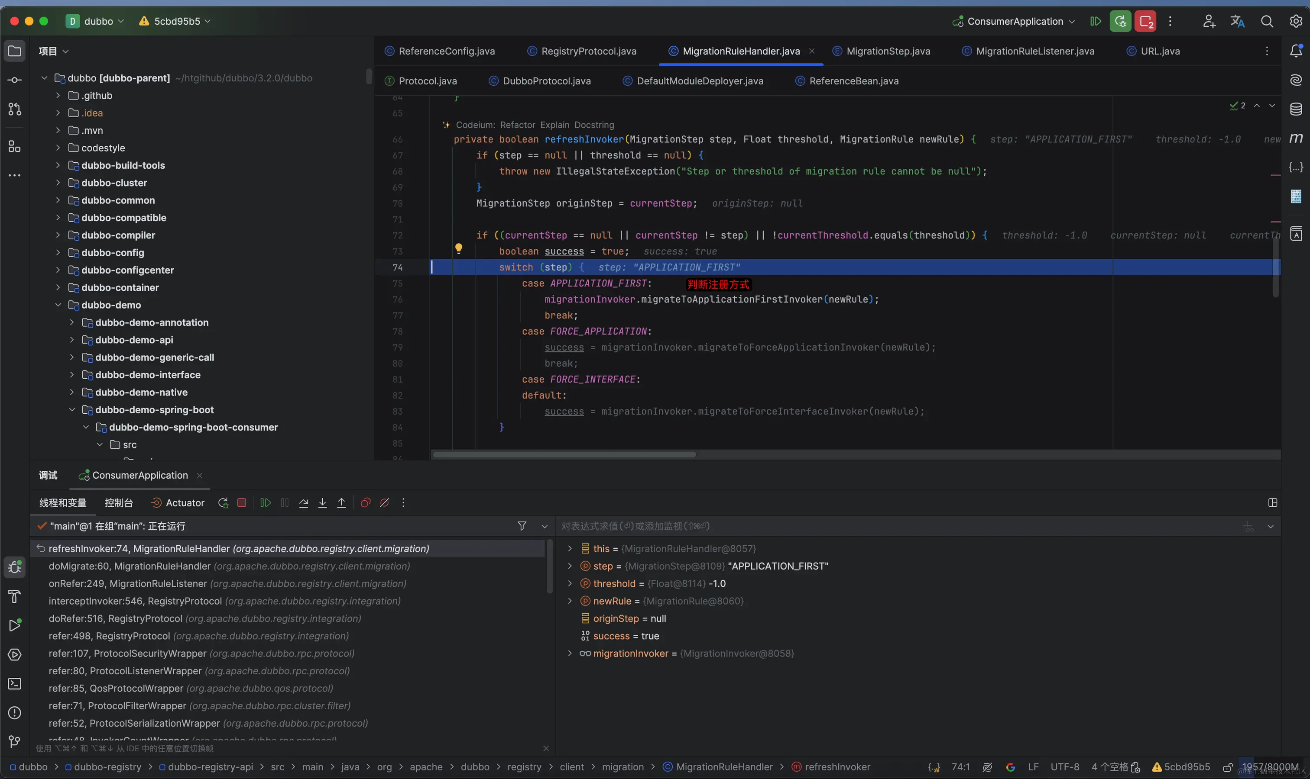Stop the ConsumerApplication debug session
The width and height of the screenshot is (1310, 779).
point(242,503)
